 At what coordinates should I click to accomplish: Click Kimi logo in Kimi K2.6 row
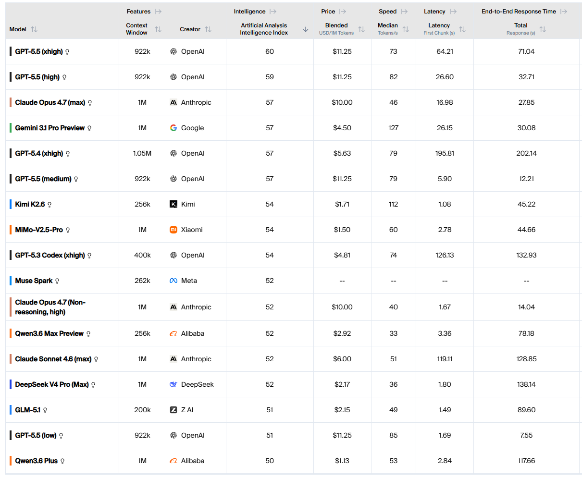pyautogui.click(x=173, y=204)
